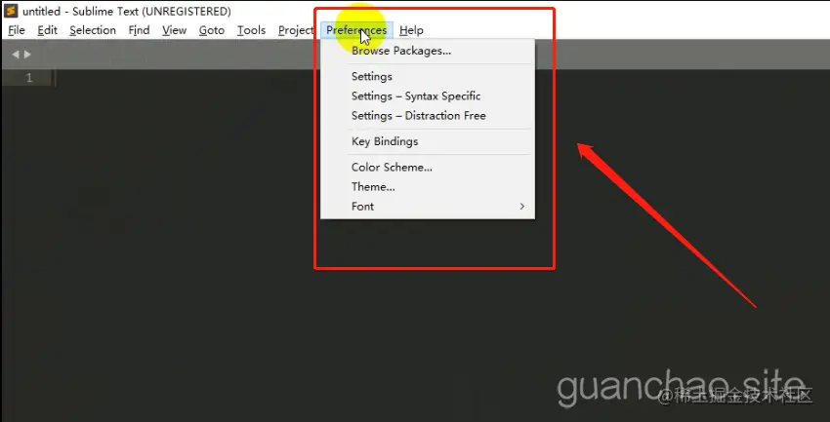Open the Tools menu

click(251, 30)
